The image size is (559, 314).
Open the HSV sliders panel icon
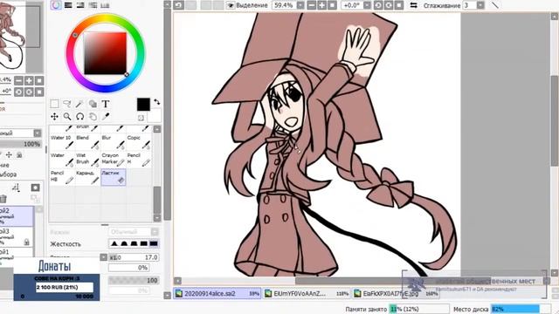point(80,5)
